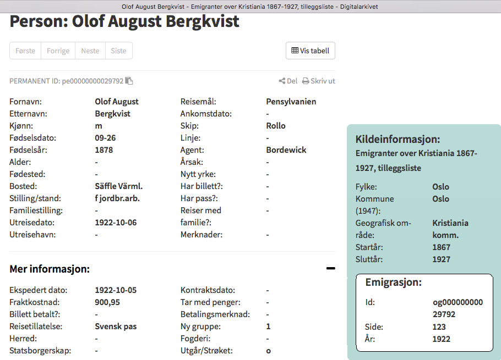The image size is (501, 360).
Task: Click the window title bar text
Action: click(250, 7)
